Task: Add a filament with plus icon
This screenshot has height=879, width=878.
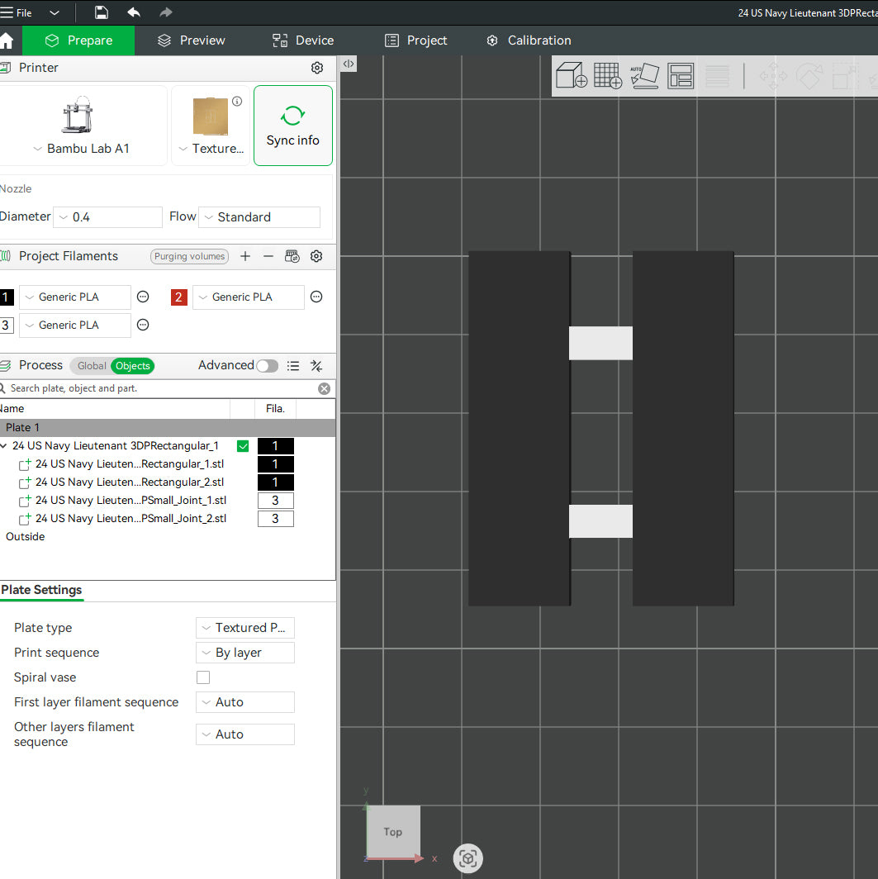Action: 245,256
